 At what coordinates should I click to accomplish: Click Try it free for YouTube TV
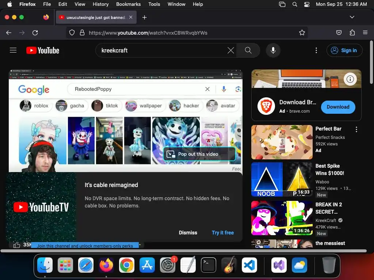coord(223,233)
